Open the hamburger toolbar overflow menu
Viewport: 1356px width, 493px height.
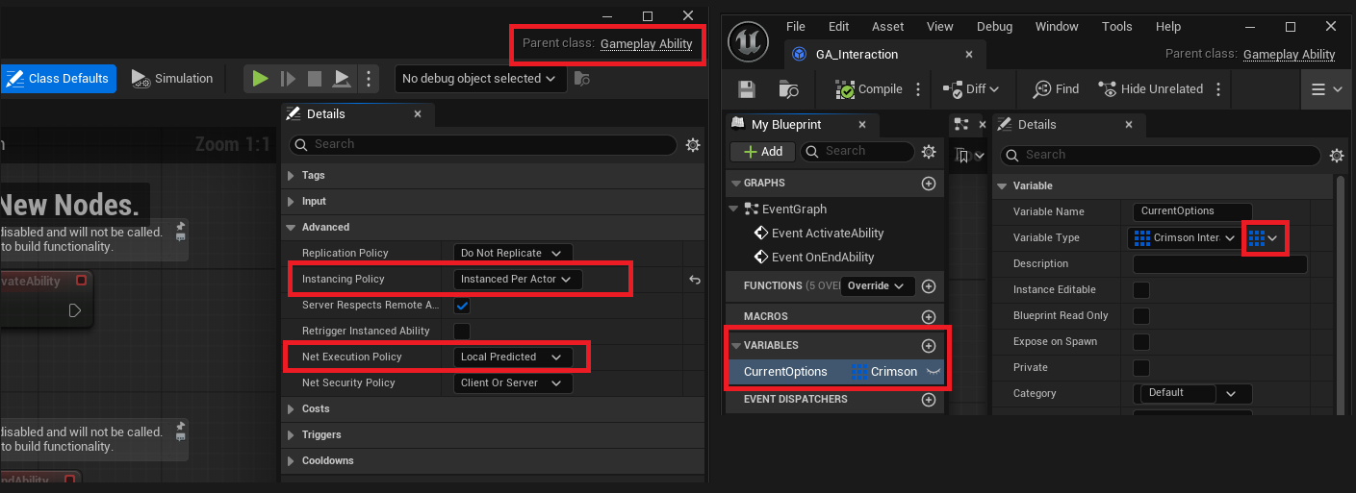pyautogui.click(x=1327, y=89)
